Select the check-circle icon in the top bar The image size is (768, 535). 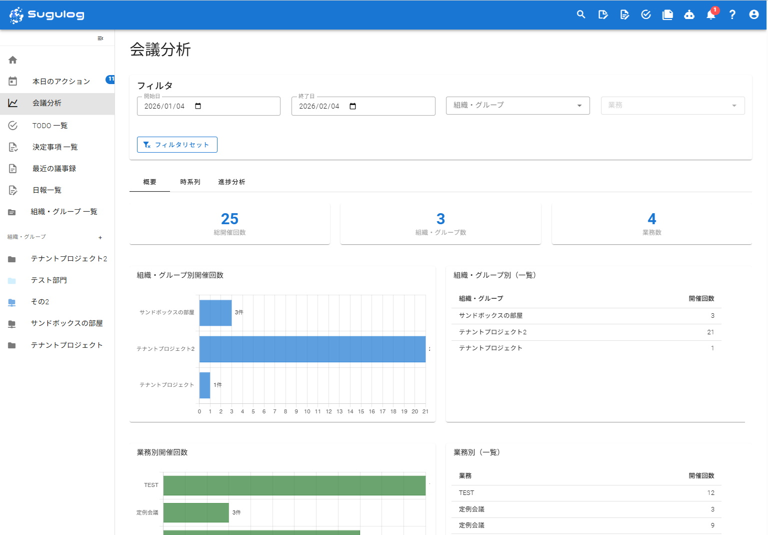[x=645, y=15]
